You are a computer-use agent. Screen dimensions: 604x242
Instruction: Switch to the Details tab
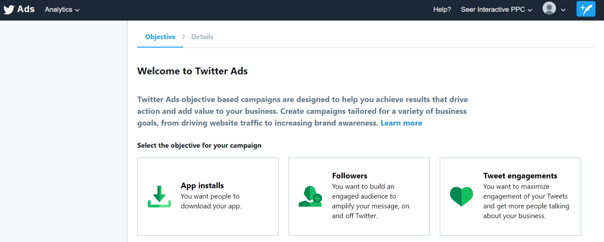[202, 37]
